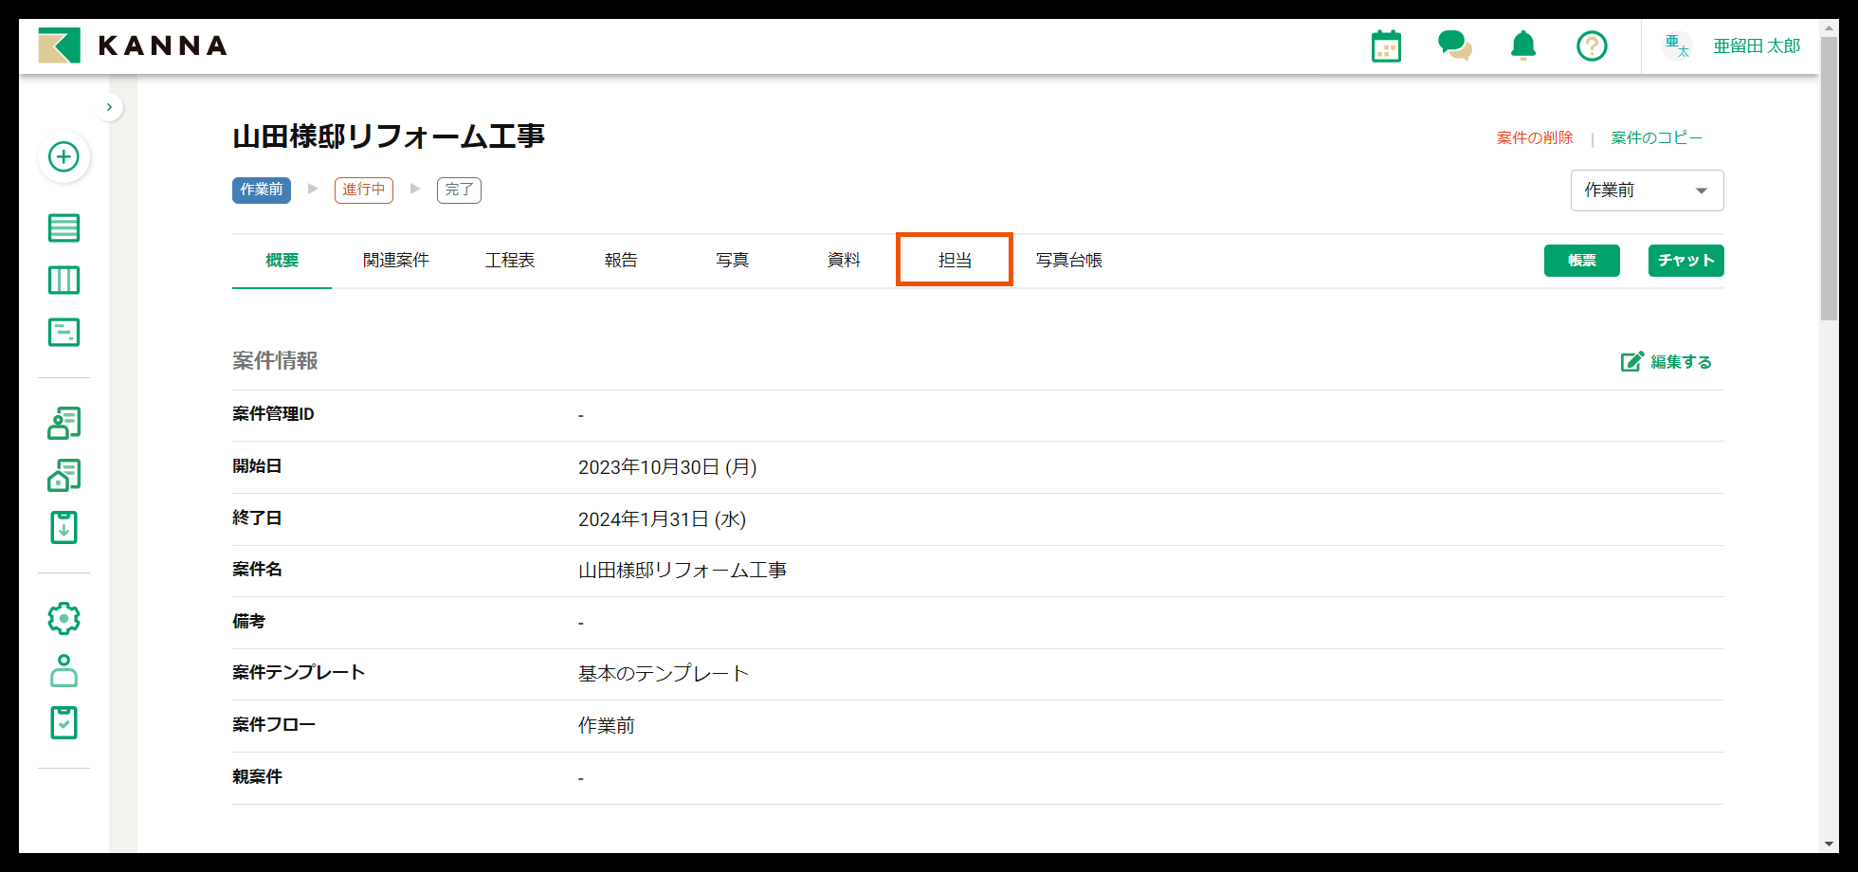Switch to the 写真 tab
The height and width of the screenshot is (872, 1858).
coord(732,260)
